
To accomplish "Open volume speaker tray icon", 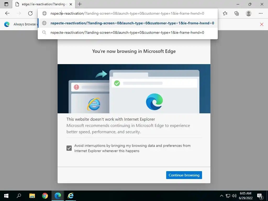I will (x=234, y=196).
